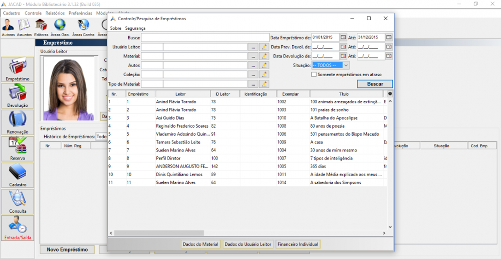Select the Devolução sidebar icon

[x=17, y=96]
